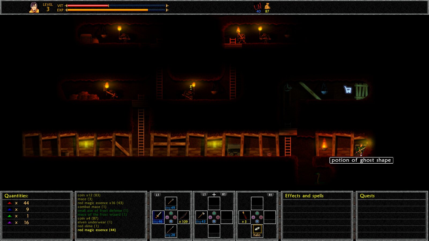Click log line small axe of frost defense
The height and width of the screenshot is (241, 429).
(103, 210)
